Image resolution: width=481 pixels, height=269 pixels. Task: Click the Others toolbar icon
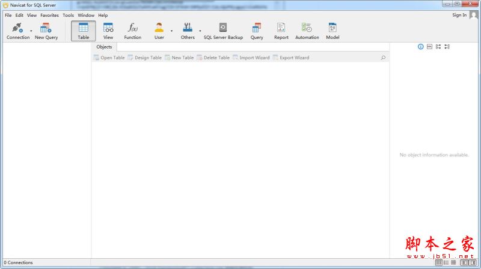(x=188, y=31)
